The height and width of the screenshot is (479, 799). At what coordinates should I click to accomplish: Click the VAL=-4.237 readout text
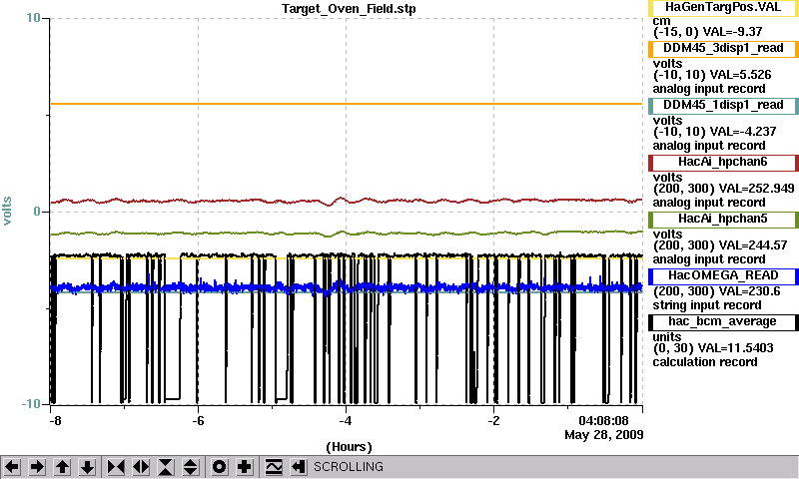[743, 132]
